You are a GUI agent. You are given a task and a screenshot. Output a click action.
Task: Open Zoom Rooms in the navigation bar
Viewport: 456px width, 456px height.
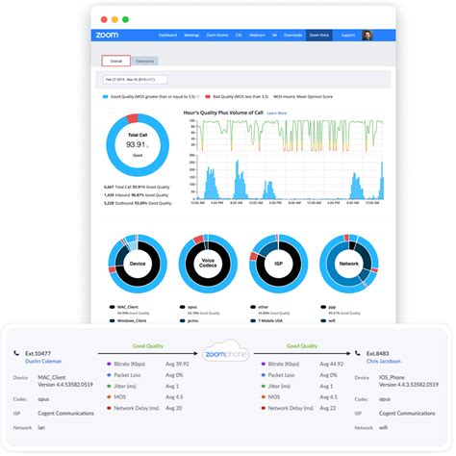click(217, 35)
